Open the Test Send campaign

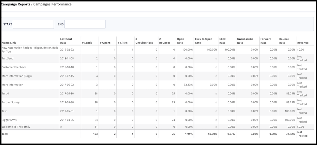pos(8,59)
